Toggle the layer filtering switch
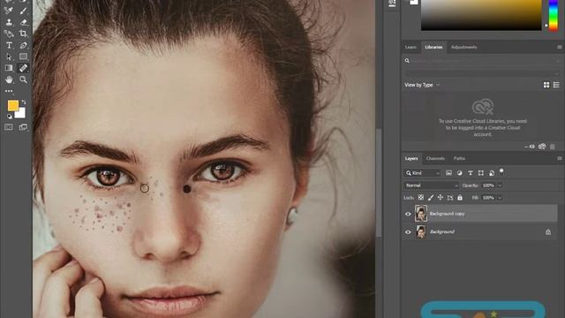This screenshot has width=565, height=318. coord(501,172)
